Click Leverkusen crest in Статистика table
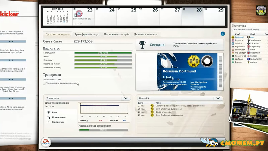The image size is (268, 151). click(233, 50)
